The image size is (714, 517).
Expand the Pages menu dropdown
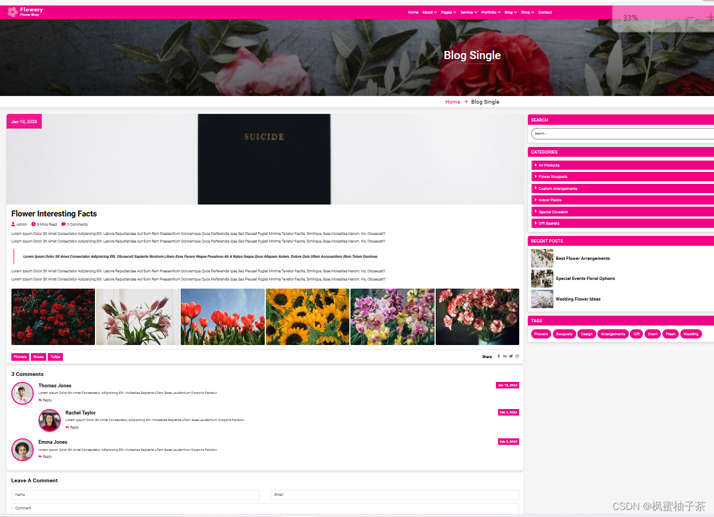(449, 12)
